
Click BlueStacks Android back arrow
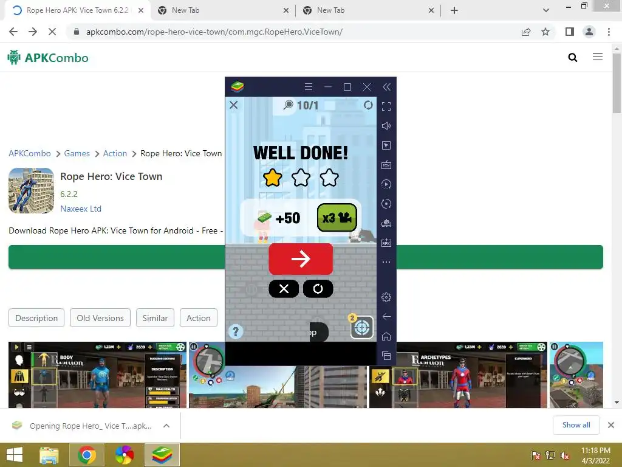pos(386,316)
